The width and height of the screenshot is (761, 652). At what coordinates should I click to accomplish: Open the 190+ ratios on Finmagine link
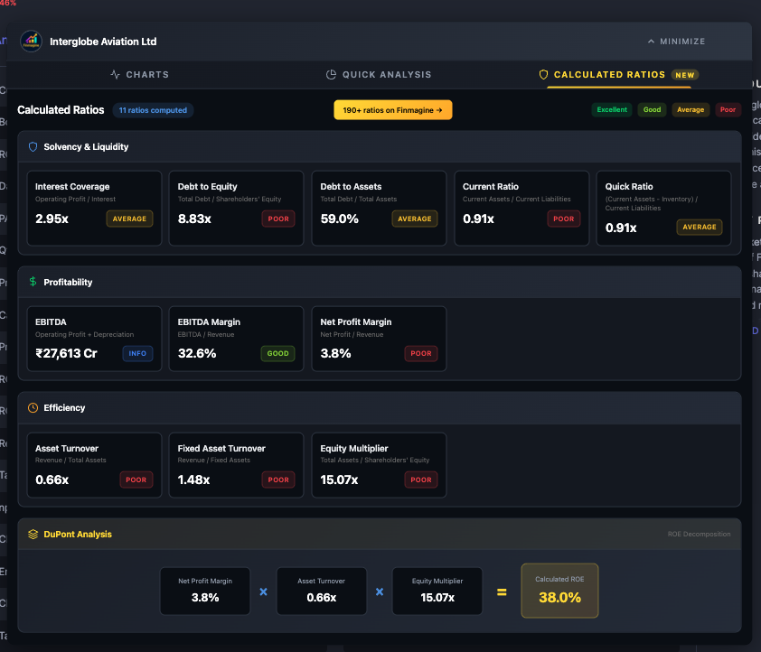point(392,109)
